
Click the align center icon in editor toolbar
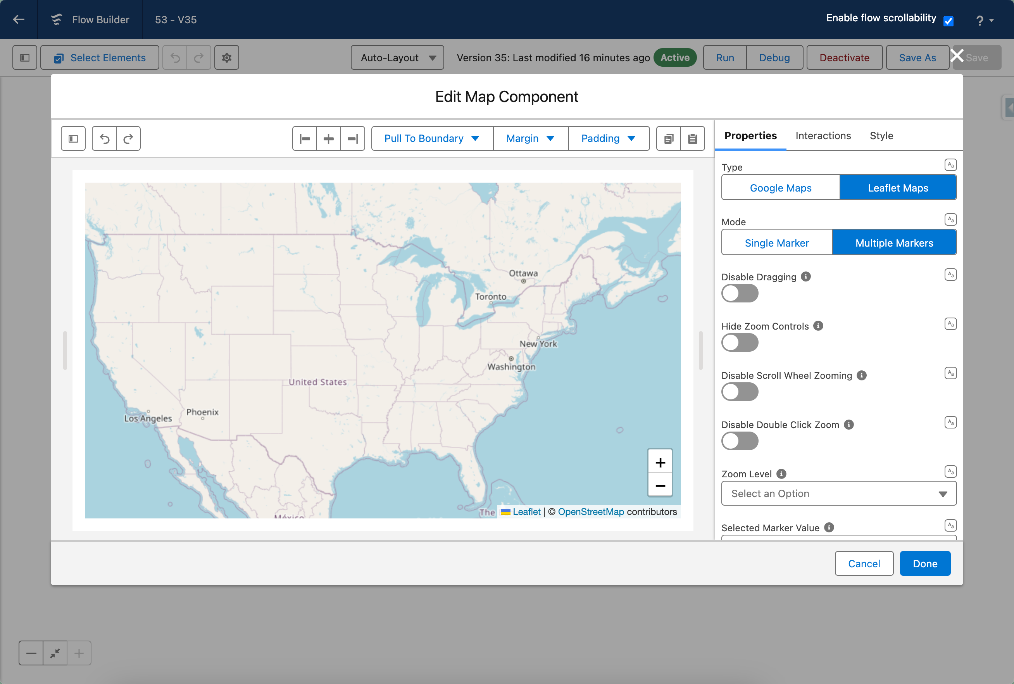[x=329, y=139]
